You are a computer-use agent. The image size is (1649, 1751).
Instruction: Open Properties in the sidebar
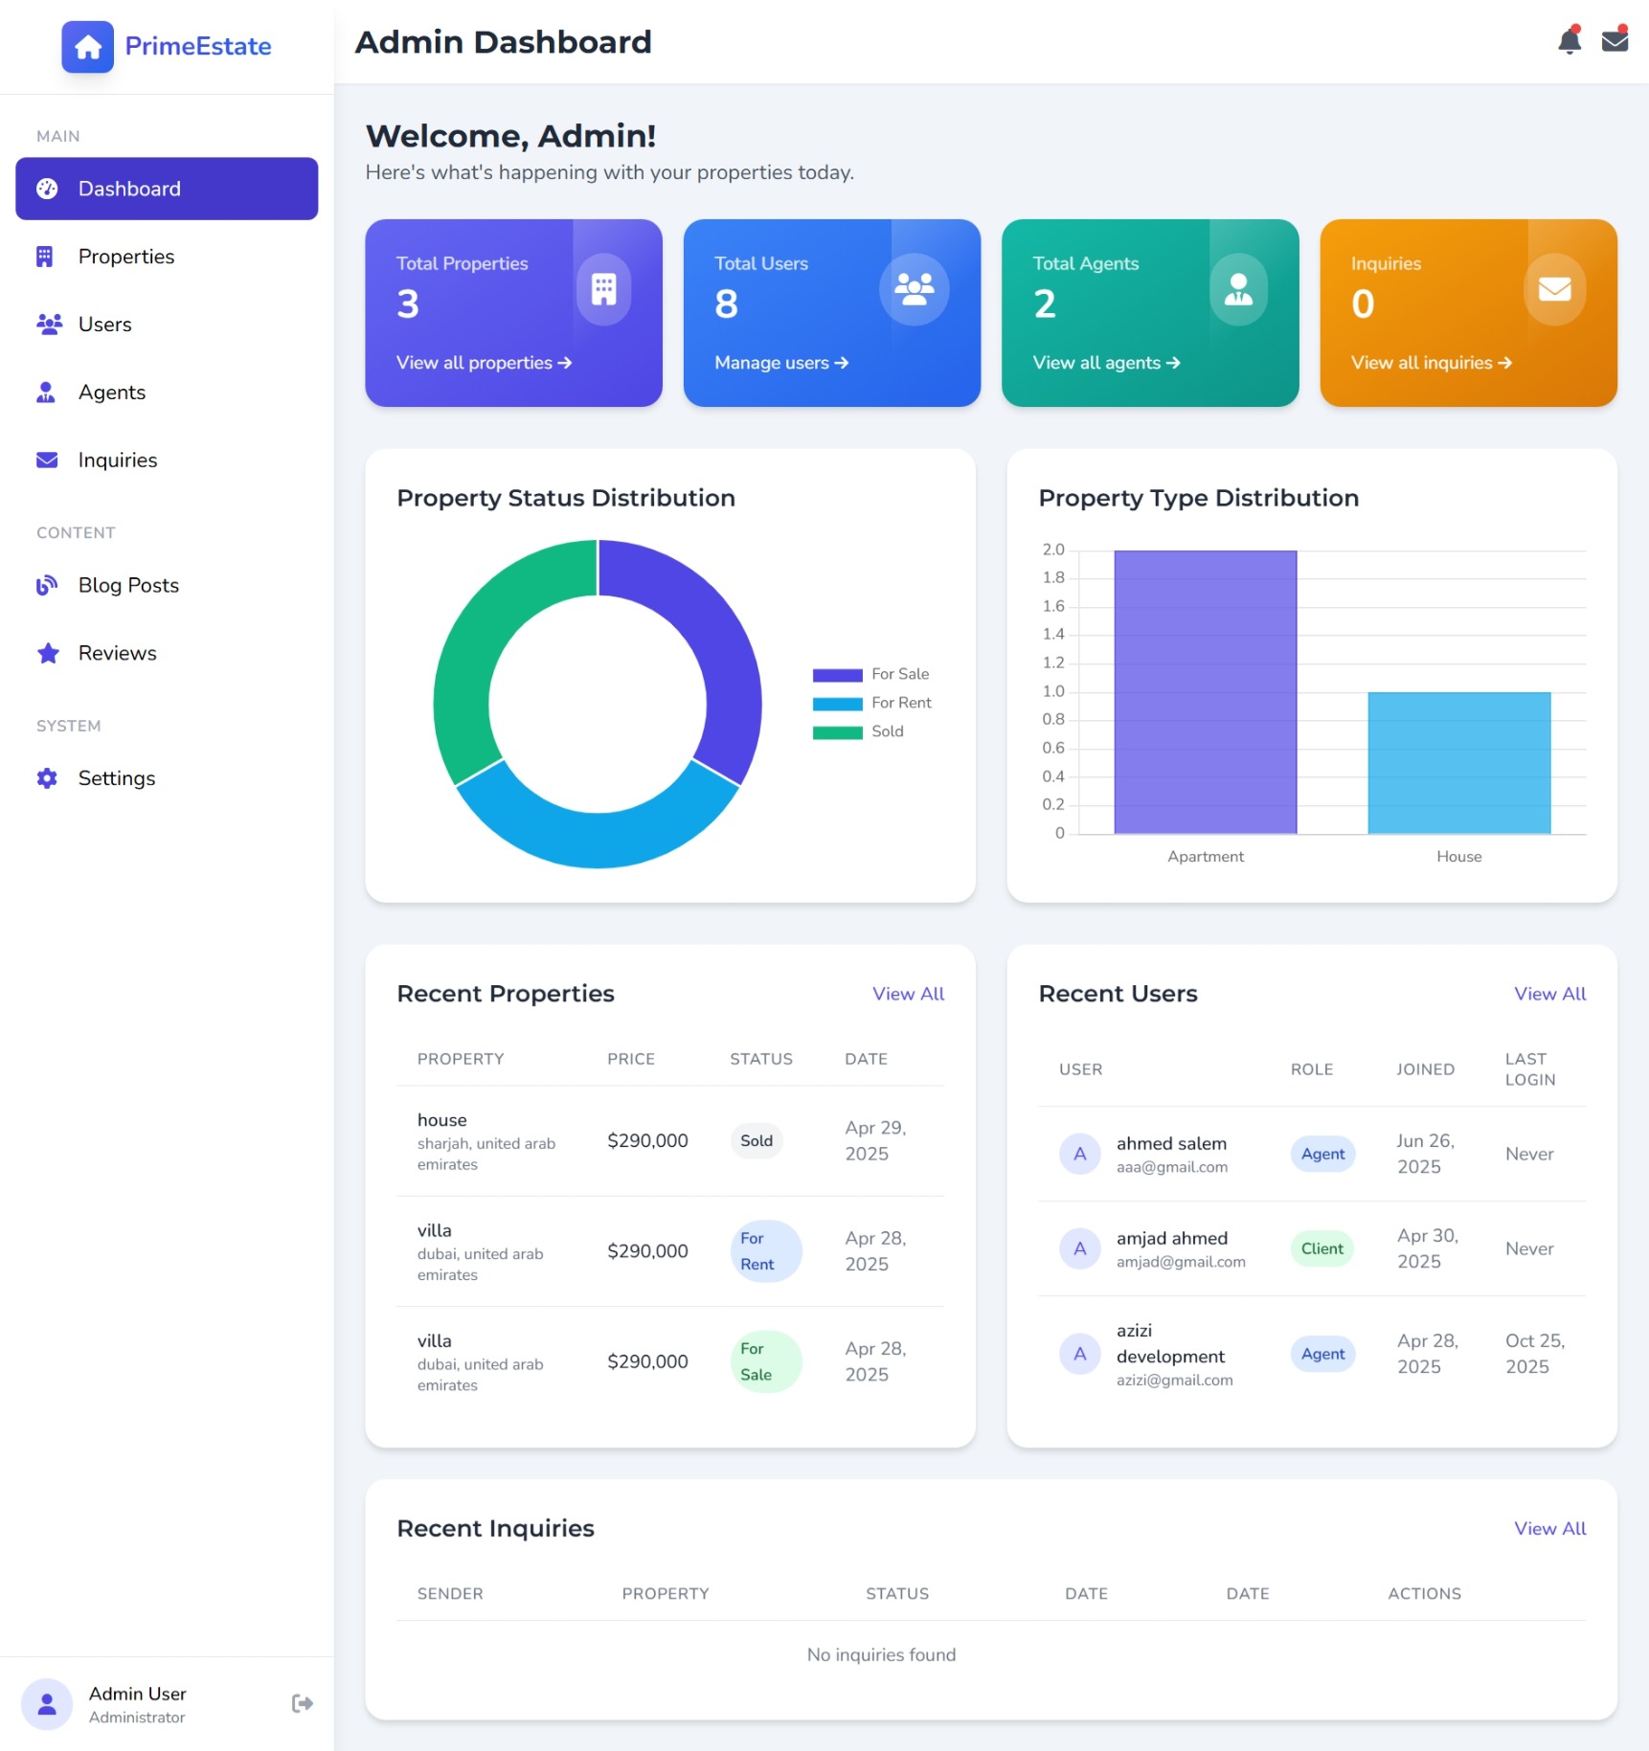click(x=125, y=257)
